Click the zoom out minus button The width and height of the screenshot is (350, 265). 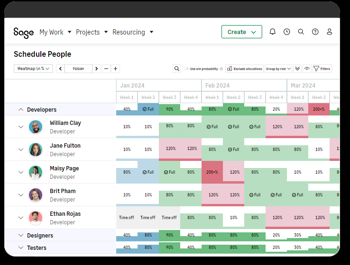click(x=106, y=69)
